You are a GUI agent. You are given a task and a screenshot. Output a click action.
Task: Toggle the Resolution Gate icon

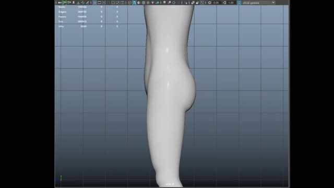(x=104, y=3)
